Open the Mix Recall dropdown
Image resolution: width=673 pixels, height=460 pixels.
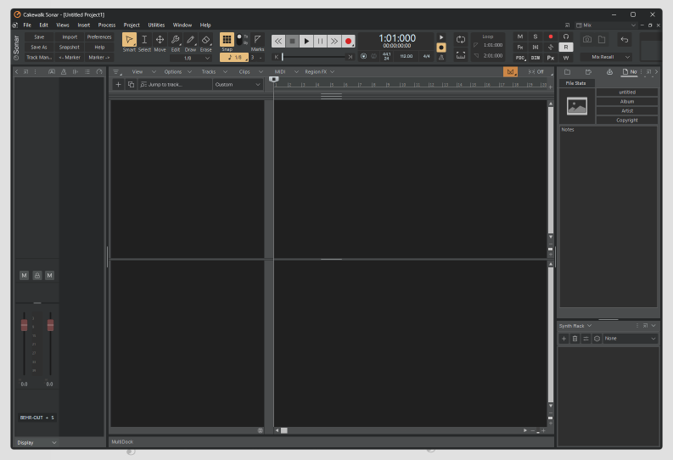point(606,58)
